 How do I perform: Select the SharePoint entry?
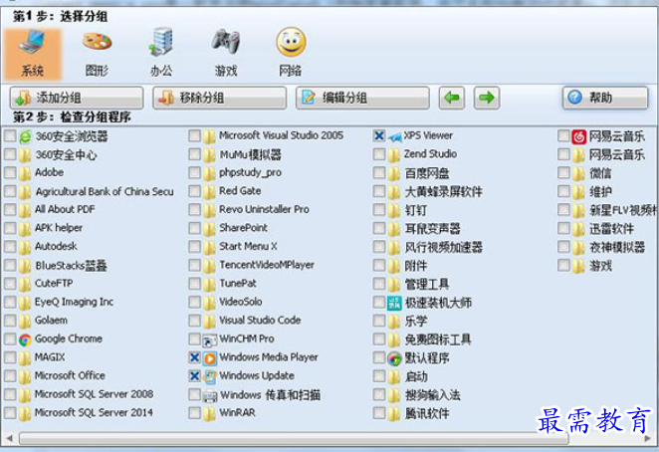click(243, 228)
